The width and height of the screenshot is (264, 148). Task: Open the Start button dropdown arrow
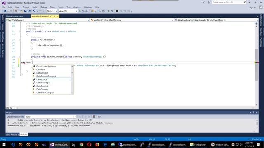coord(88,11)
